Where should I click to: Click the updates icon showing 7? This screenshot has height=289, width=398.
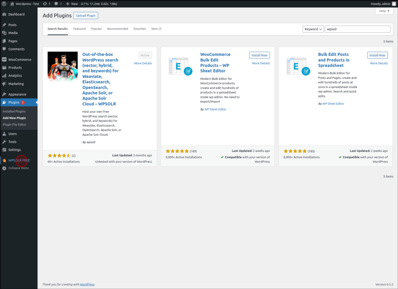point(45,4)
